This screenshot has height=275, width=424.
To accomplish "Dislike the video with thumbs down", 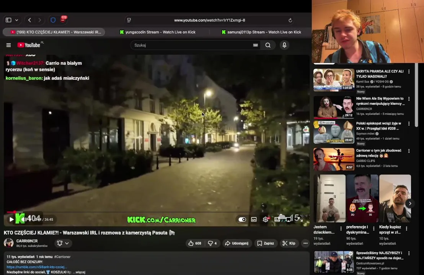I will pyautogui.click(x=212, y=243).
